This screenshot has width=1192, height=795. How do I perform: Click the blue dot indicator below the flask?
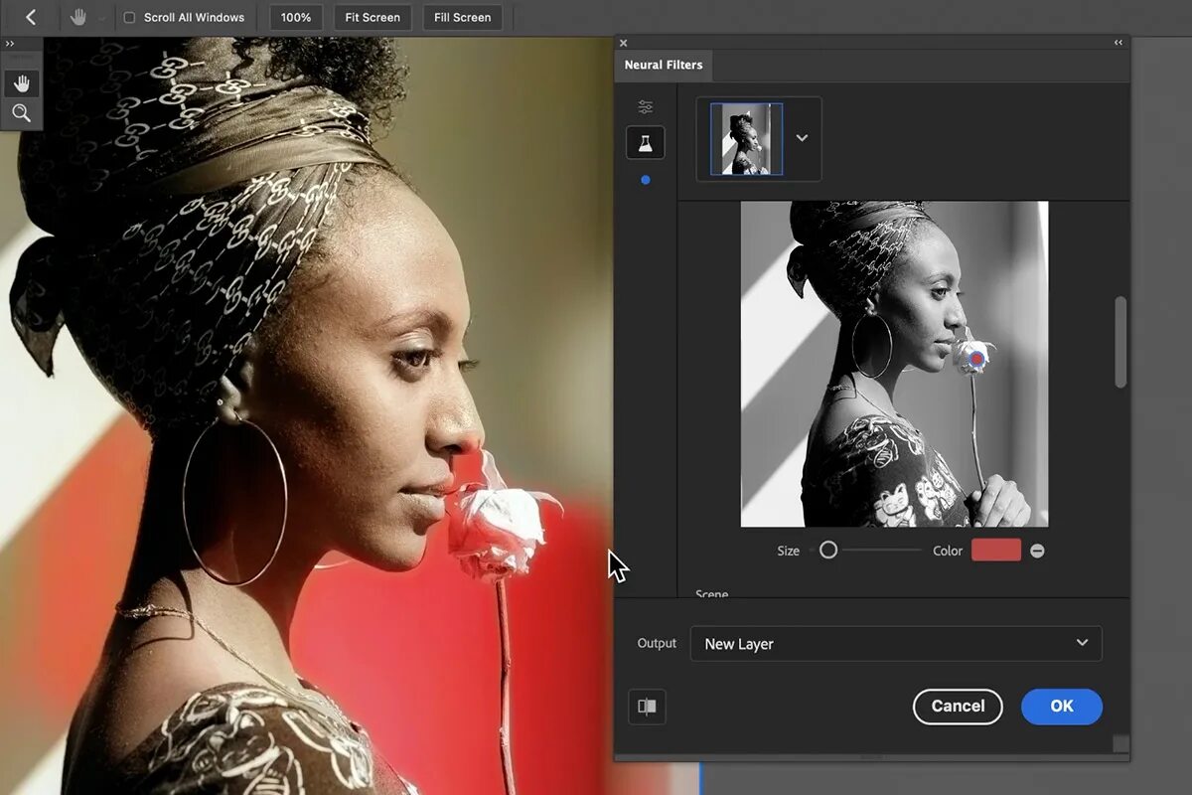coord(646,180)
